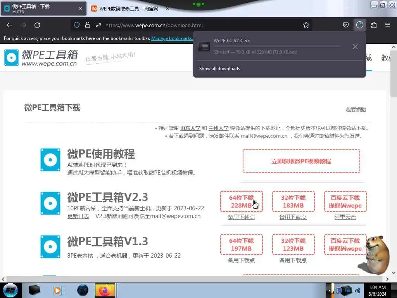Download V2.3 32位下载 183MB
Viewport: 397px width, 298px height.
coord(293,201)
